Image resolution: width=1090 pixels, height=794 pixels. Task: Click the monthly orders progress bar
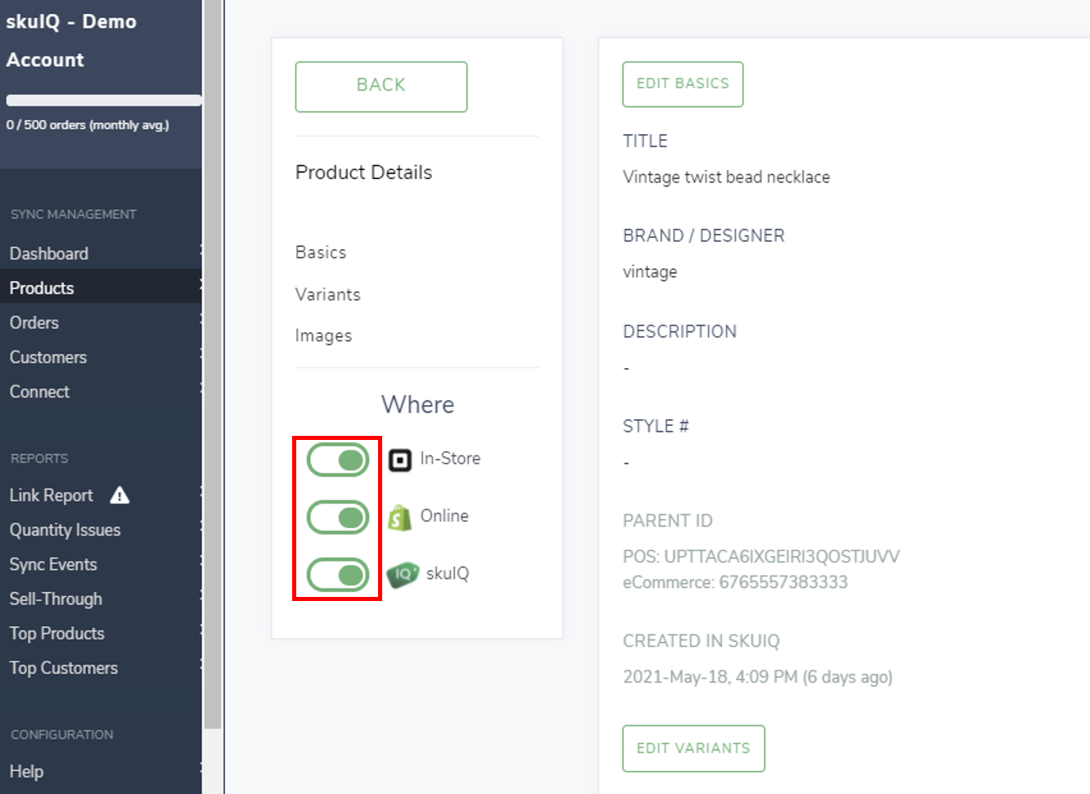pos(103,101)
